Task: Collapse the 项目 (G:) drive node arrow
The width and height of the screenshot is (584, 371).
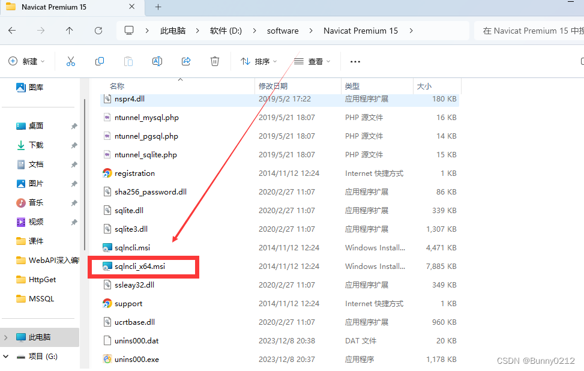Action: pyautogui.click(x=6, y=357)
